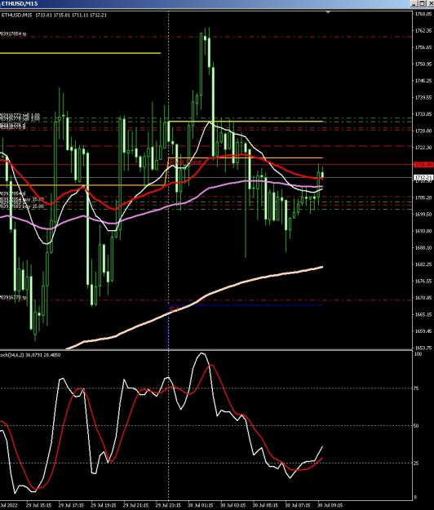Select the 30 Jul 01:15 time axis label
This screenshot has width=434, height=510.
201,505
